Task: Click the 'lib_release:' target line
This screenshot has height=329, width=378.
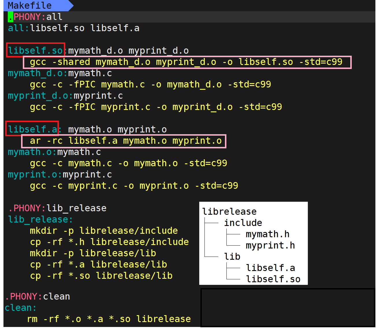Action: [x=40, y=219]
